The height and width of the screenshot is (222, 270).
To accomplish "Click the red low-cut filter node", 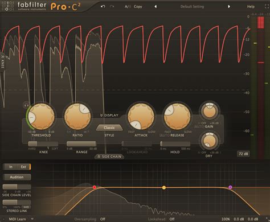I will (x=95, y=187).
